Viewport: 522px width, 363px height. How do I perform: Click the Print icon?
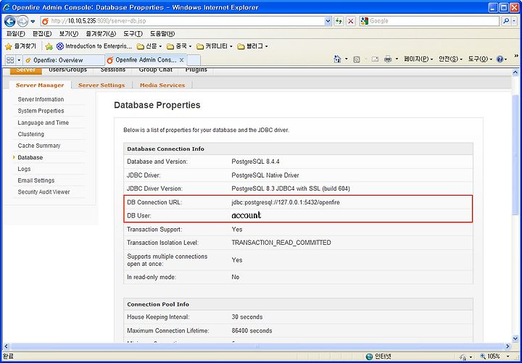[388, 59]
